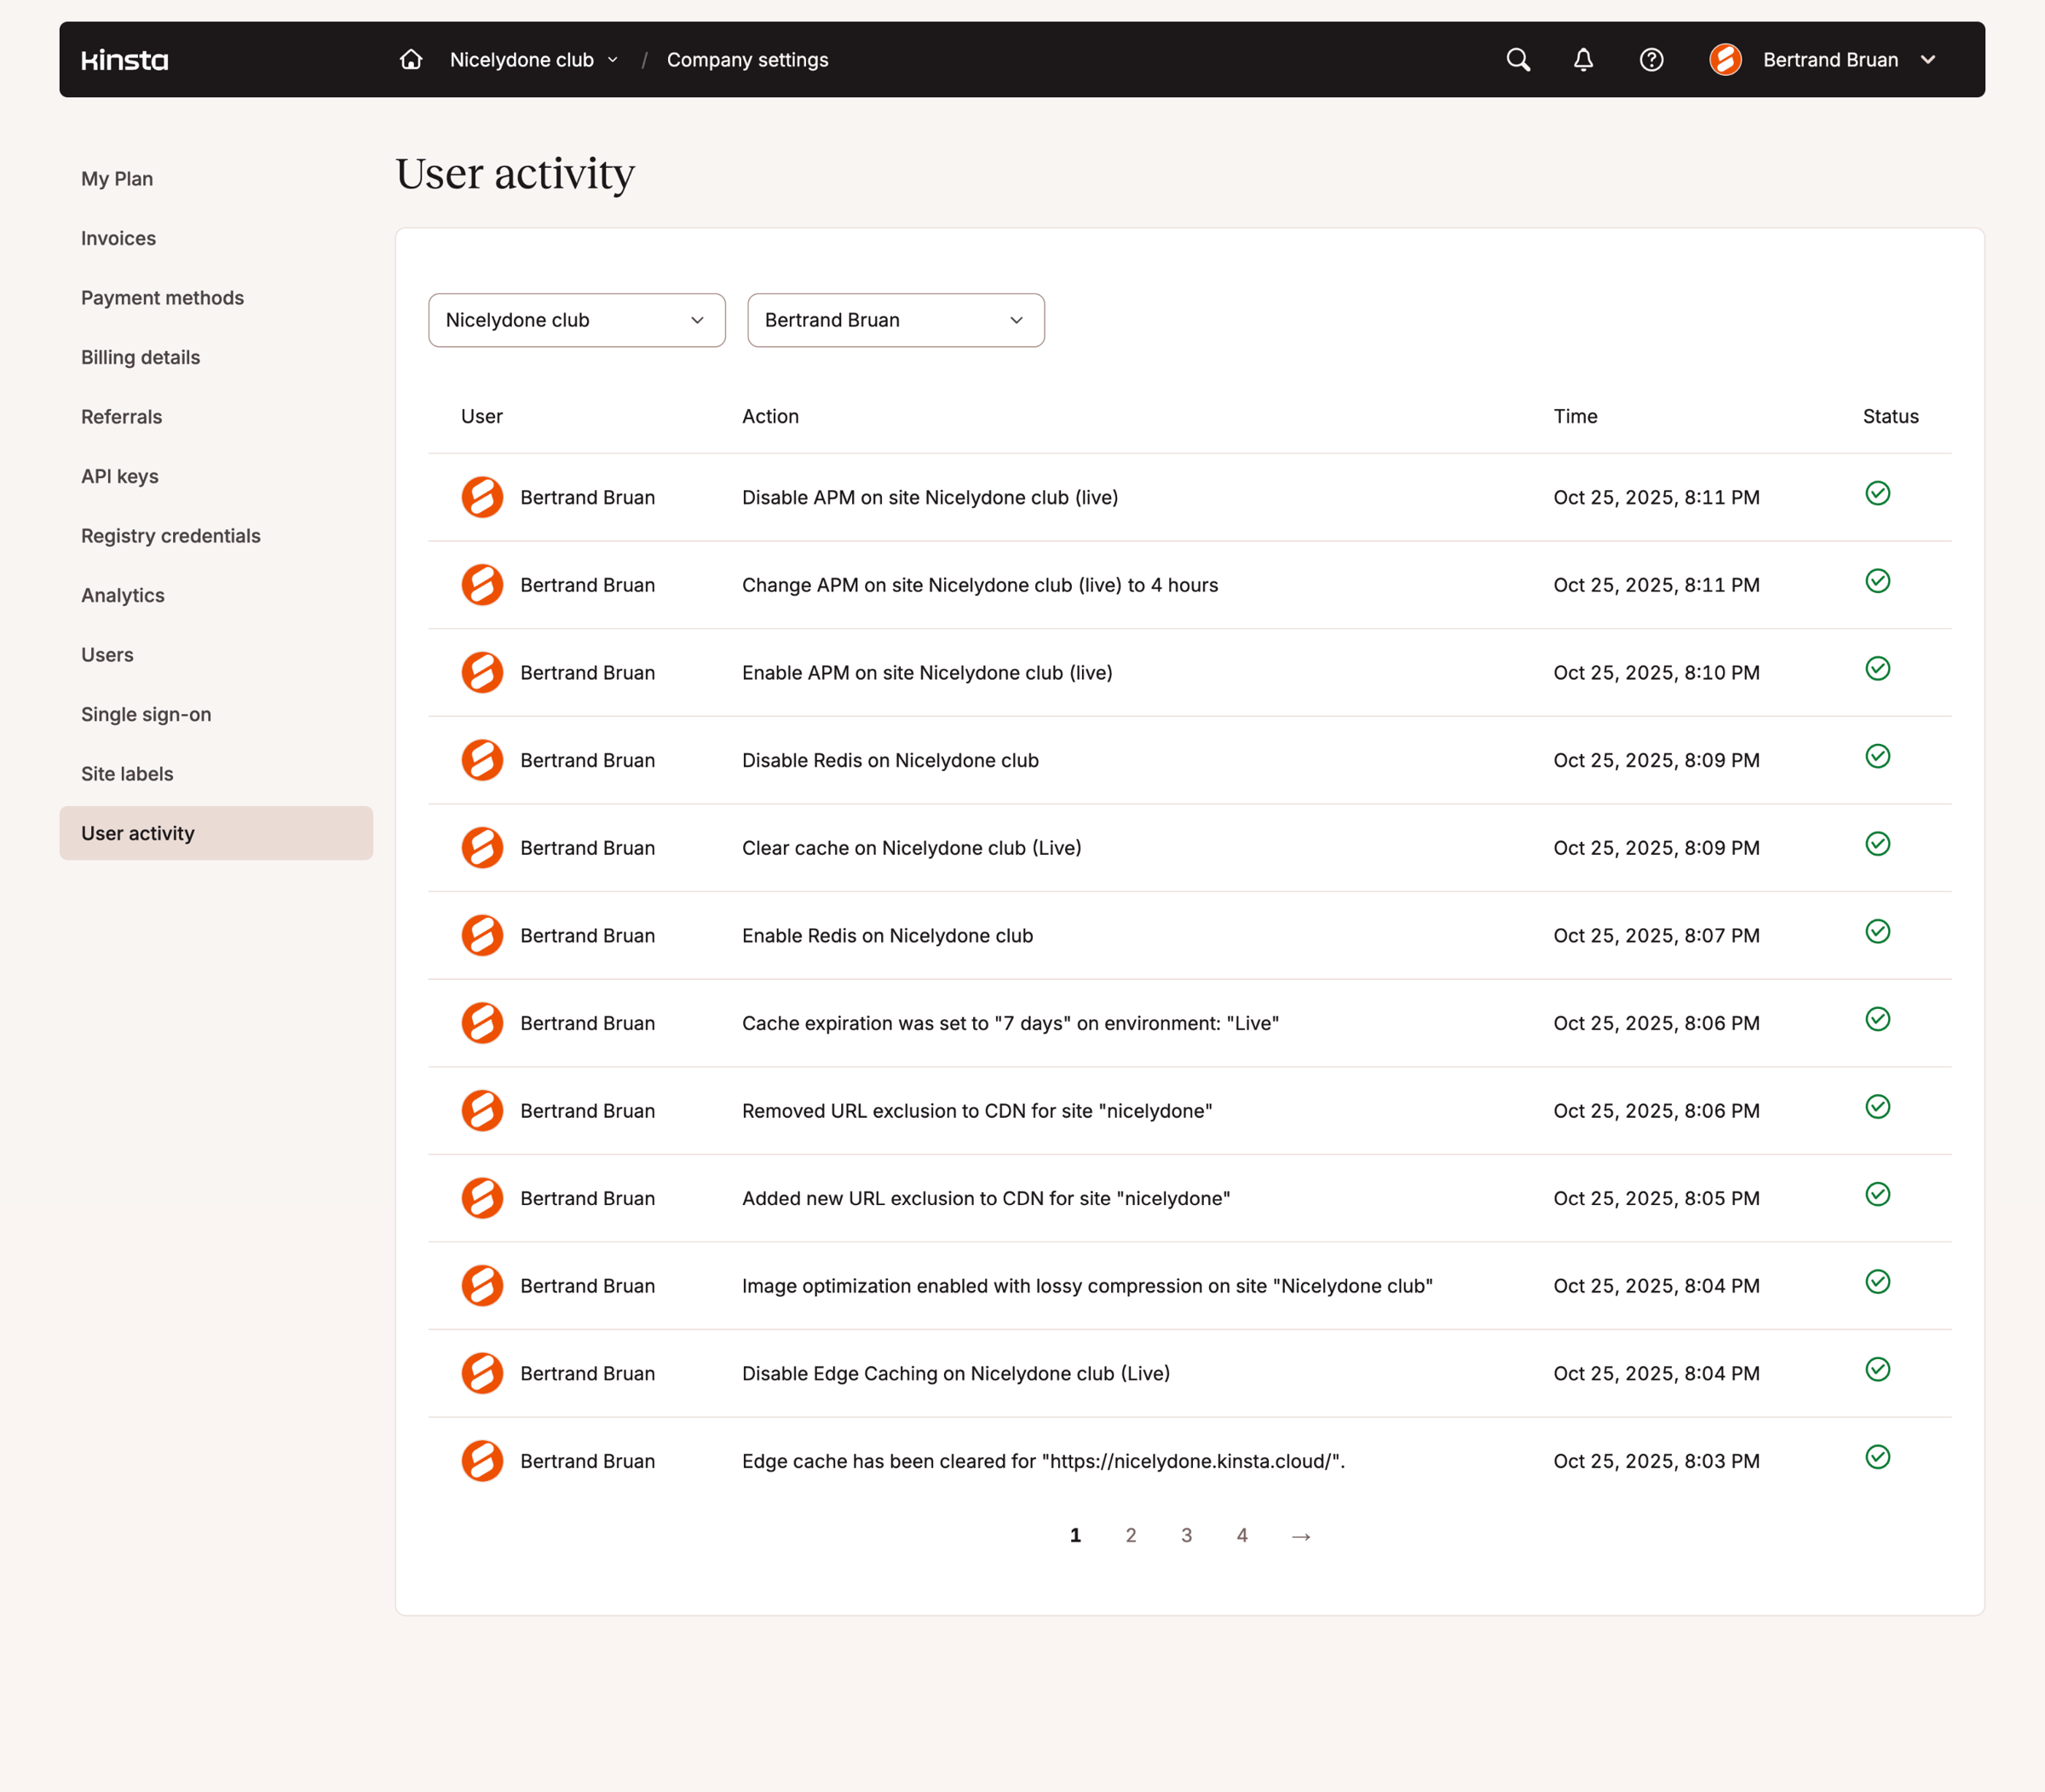Click the "Oct 25, 2025, 8:03 PM" time
Viewport: 2045px width, 1792px height.
click(1657, 1461)
